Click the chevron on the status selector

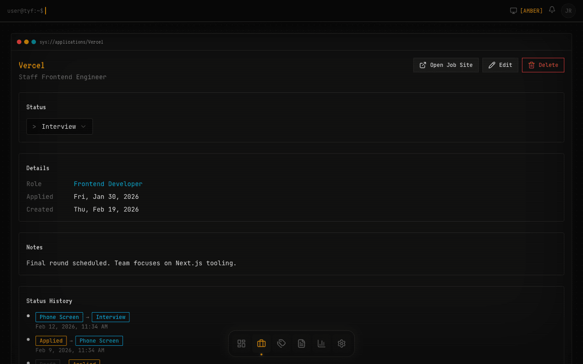click(83, 126)
